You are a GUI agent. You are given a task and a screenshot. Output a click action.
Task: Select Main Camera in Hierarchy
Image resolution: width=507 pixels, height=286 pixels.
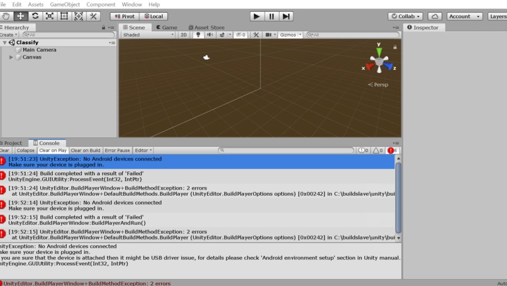40,50
